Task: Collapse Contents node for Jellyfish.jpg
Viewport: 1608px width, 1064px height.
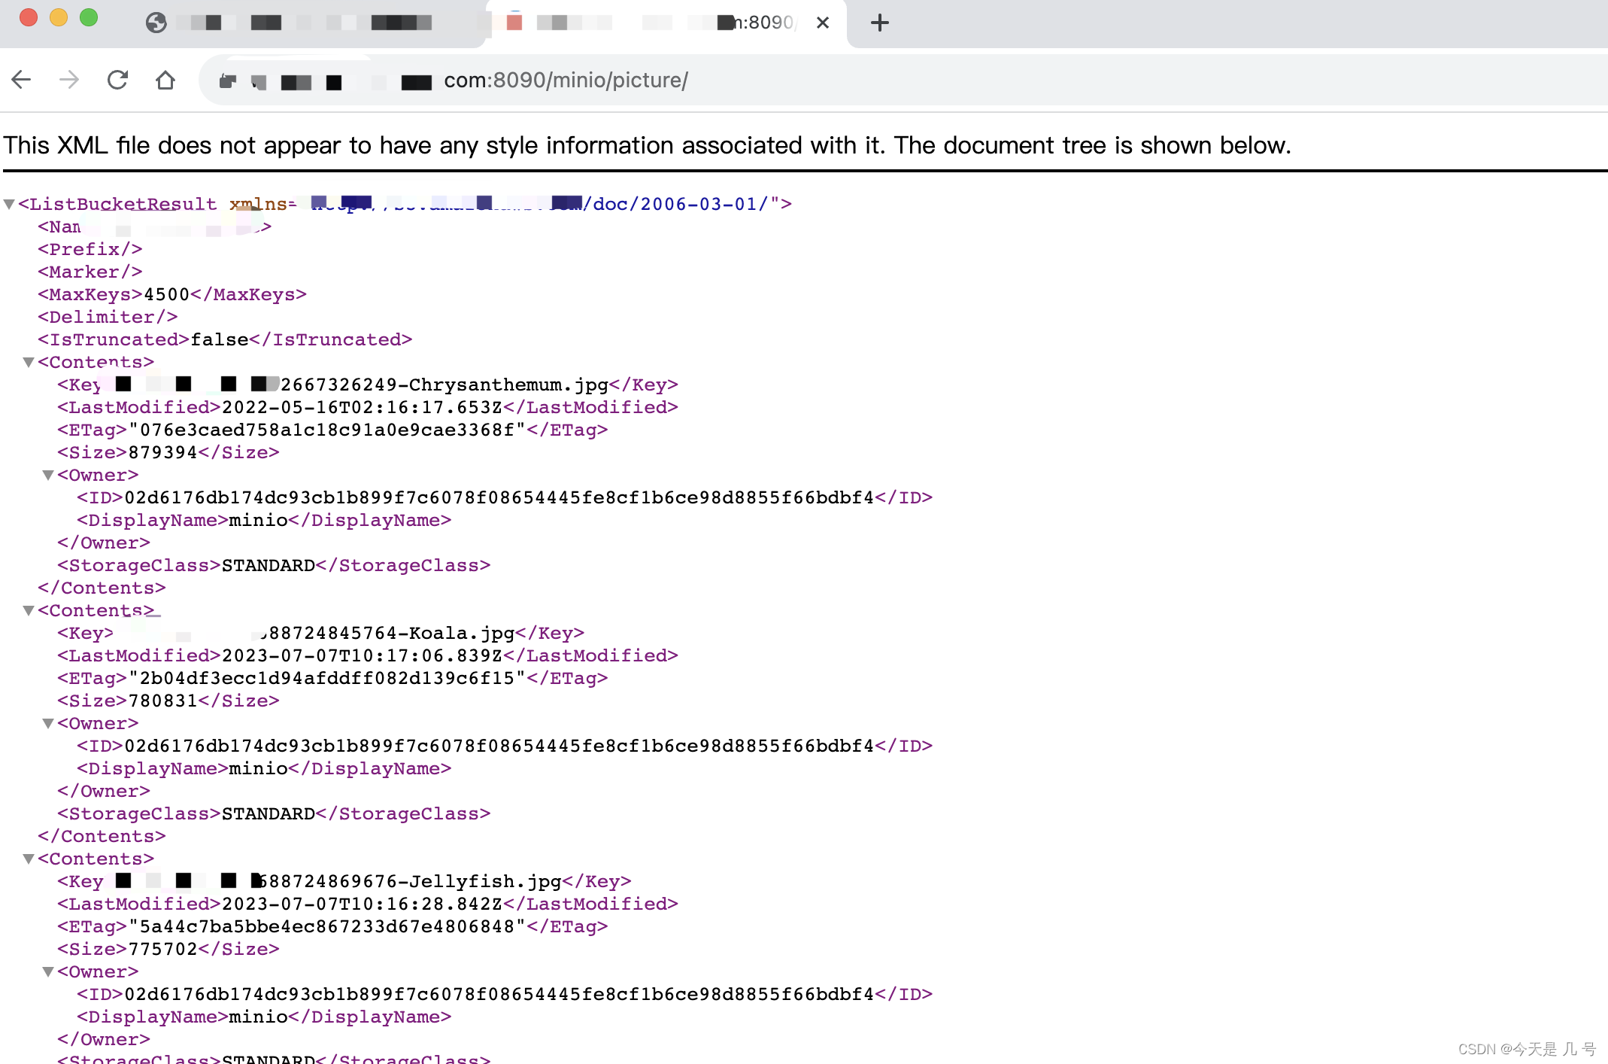Action: [x=29, y=859]
